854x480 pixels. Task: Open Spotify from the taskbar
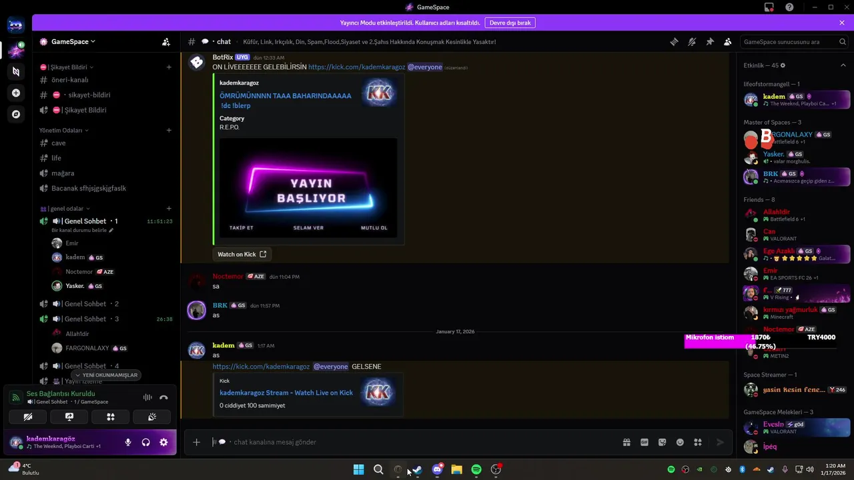tap(476, 469)
